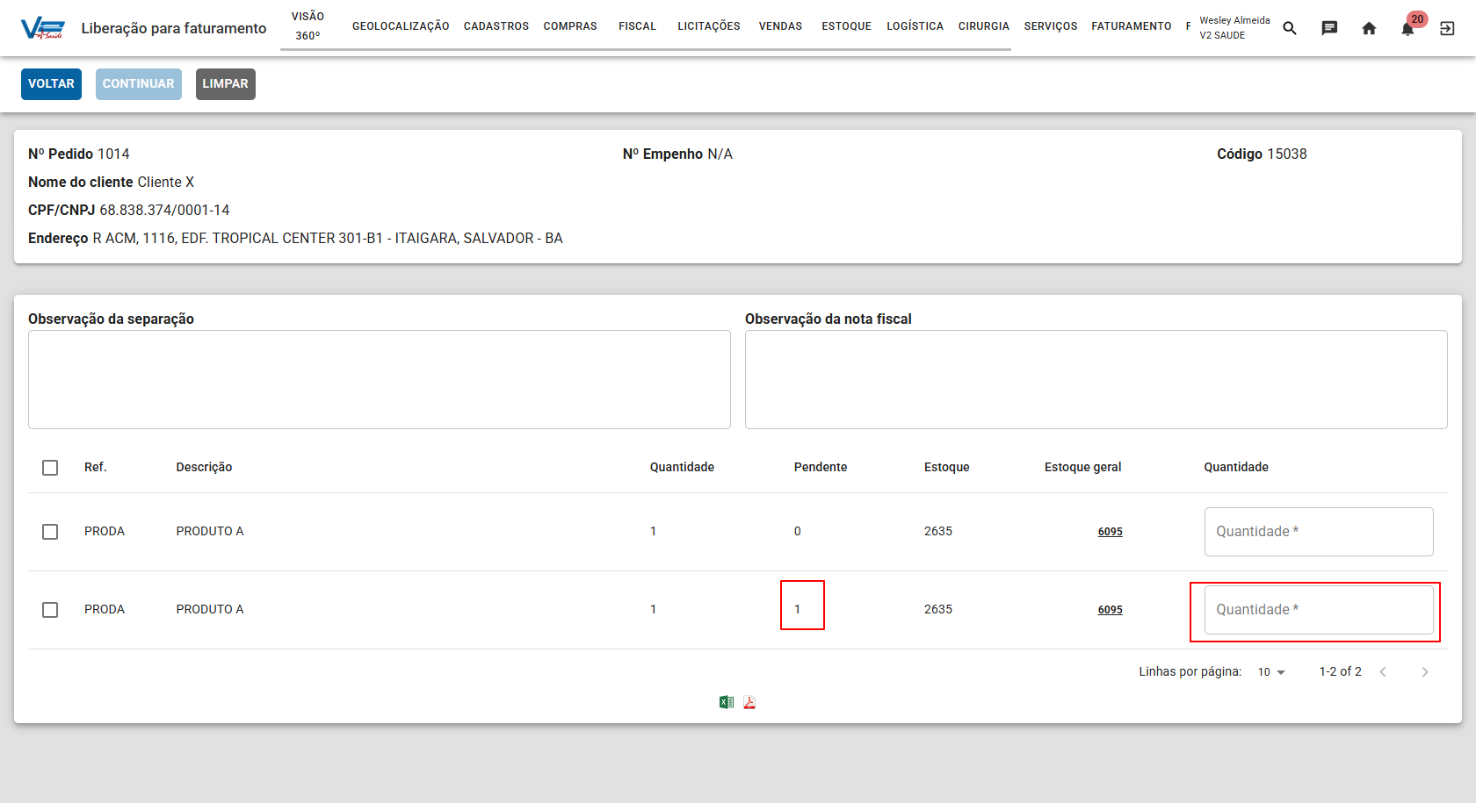Image resolution: width=1476 pixels, height=803 pixels.
Task: Open the chat messages icon
Action: tap(1329, 28)
